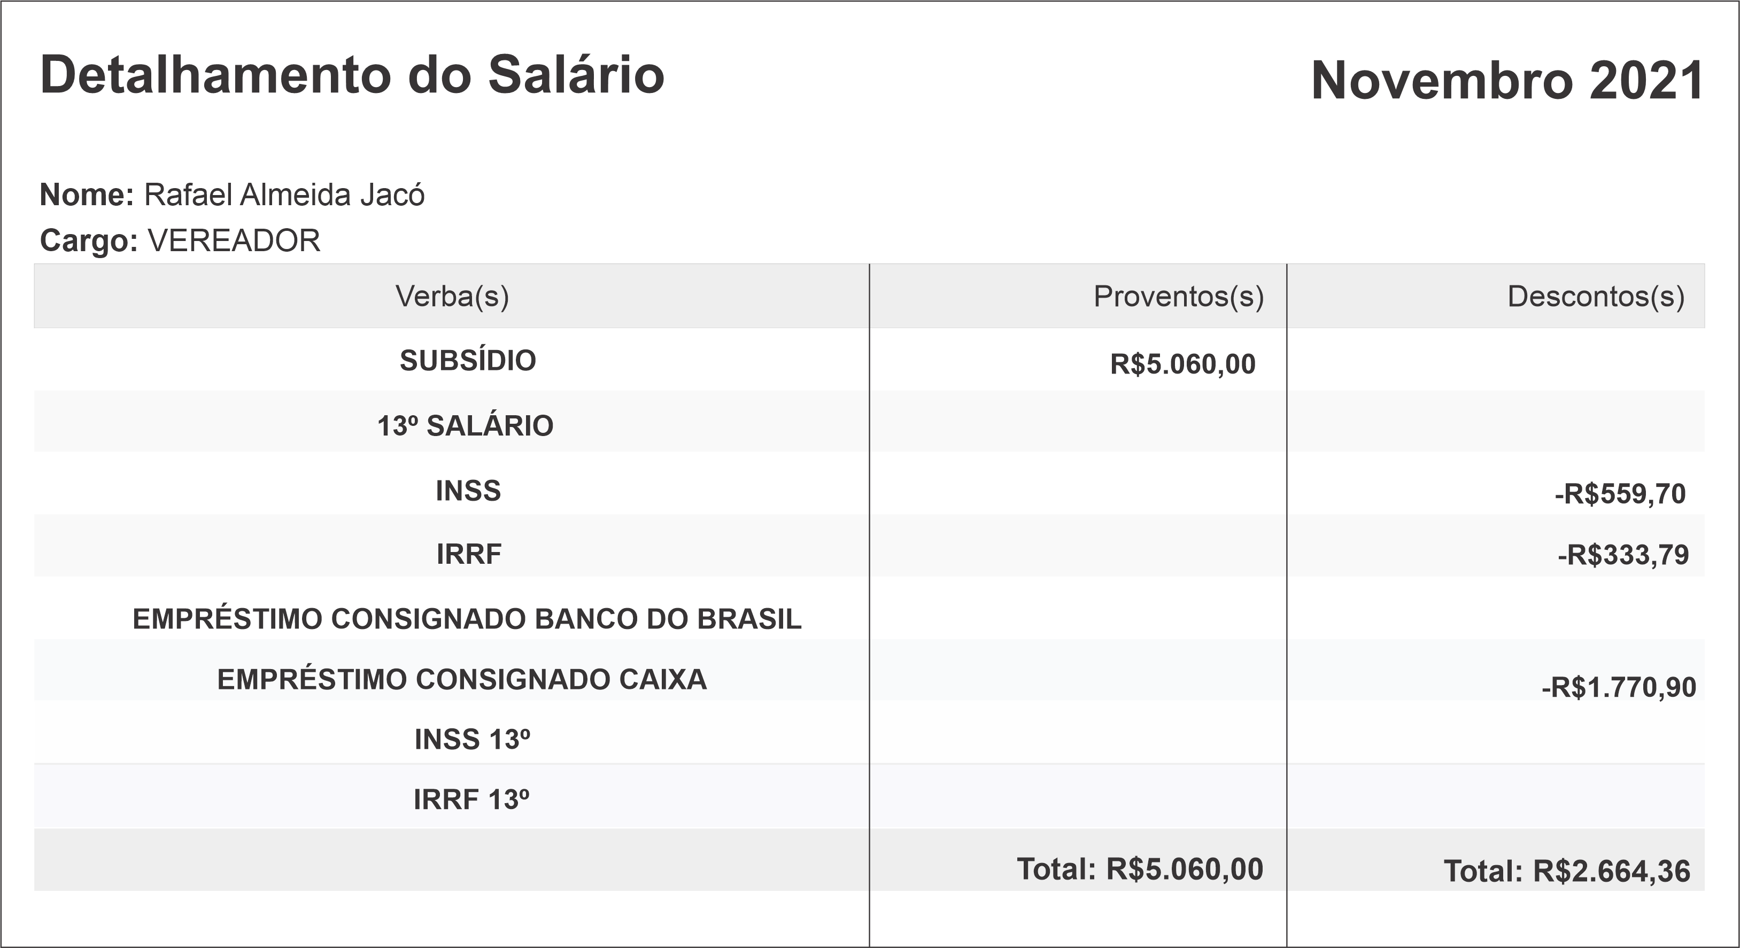Click the Descontos(s) column header
1740x948 pixels.
point(1596,297)
